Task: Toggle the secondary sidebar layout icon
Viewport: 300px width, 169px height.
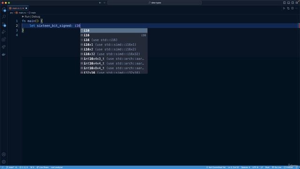Action: [x=292, y=3]
